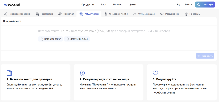Click the upload icon in Загрузить файл
This screenshot has height=102, width=219.
pos(68,39)
